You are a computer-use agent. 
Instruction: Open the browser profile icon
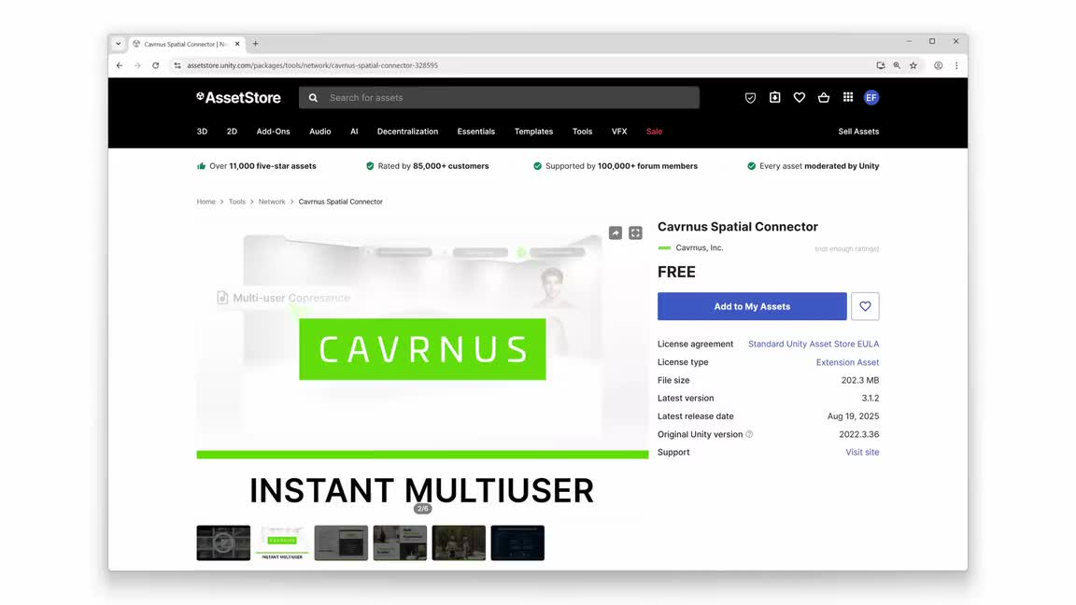(938, 65)
